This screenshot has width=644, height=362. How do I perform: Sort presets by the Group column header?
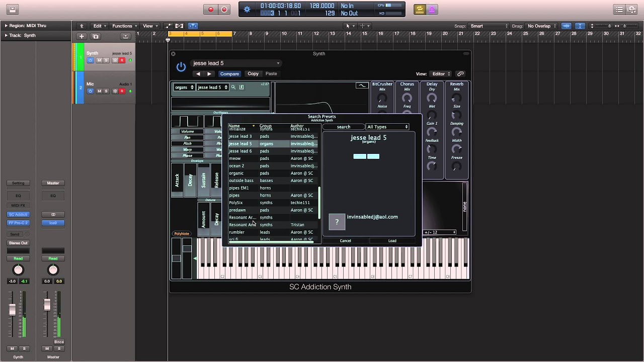pyautogui.click(x=266, y=126)
